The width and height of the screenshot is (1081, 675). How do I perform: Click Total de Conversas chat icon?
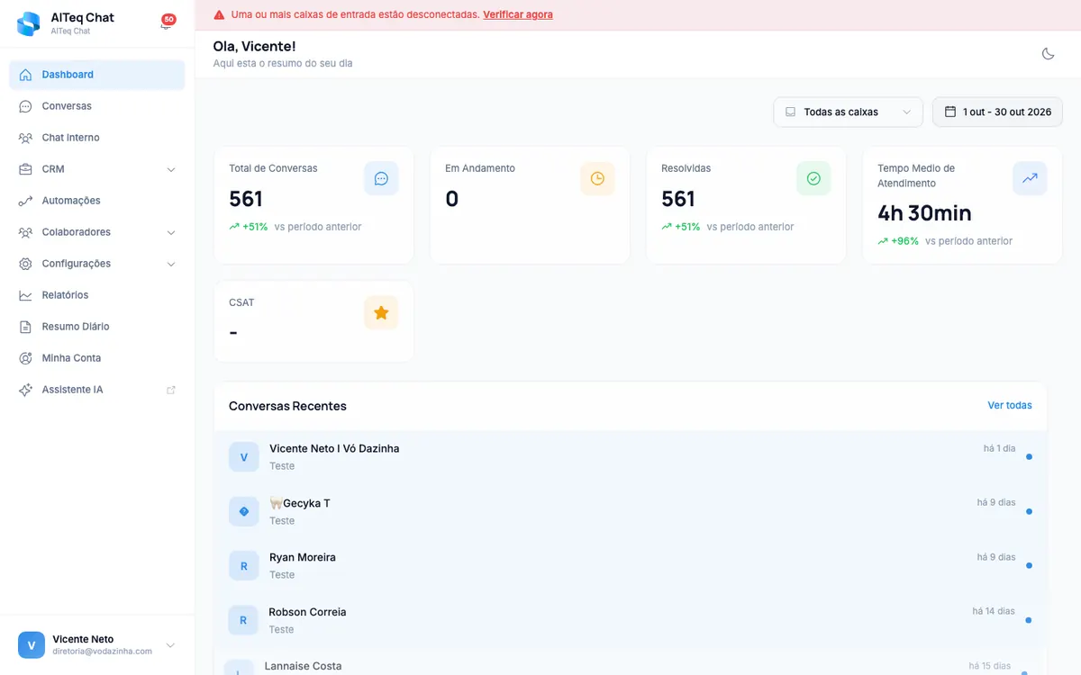tap(381, 178)
